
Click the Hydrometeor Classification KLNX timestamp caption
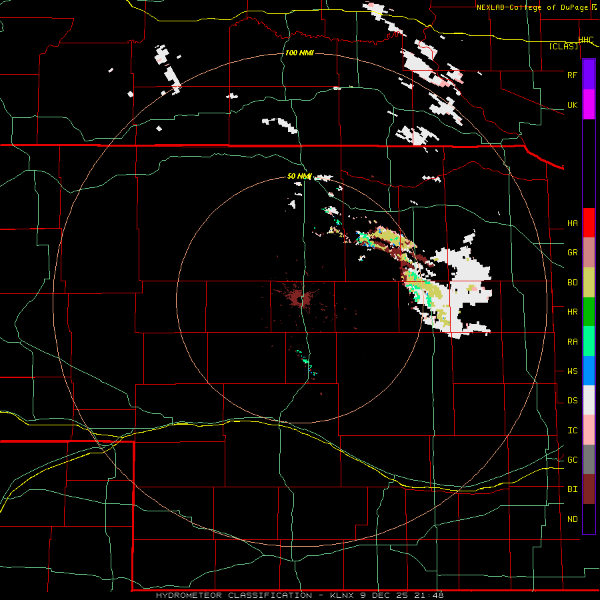pyautogui.click(x=299, y=595)
